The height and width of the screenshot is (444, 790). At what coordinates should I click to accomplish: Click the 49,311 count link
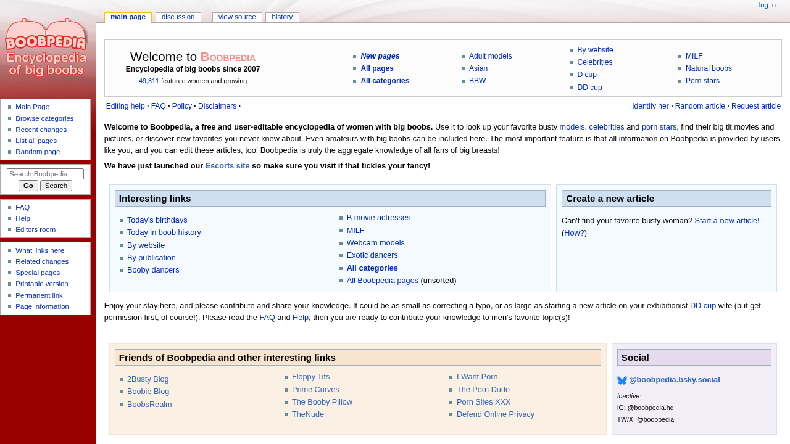pos(149,81)
